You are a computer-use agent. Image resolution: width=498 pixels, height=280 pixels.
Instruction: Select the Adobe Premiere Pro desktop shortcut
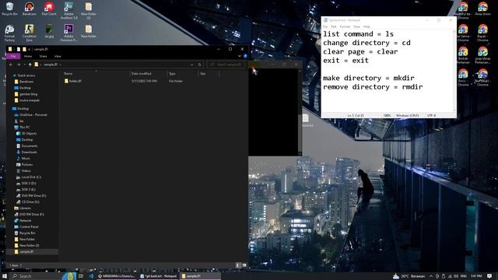point(68,33)
